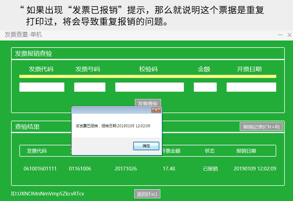Close the 发票查重-单机 application window

point(289,35)
